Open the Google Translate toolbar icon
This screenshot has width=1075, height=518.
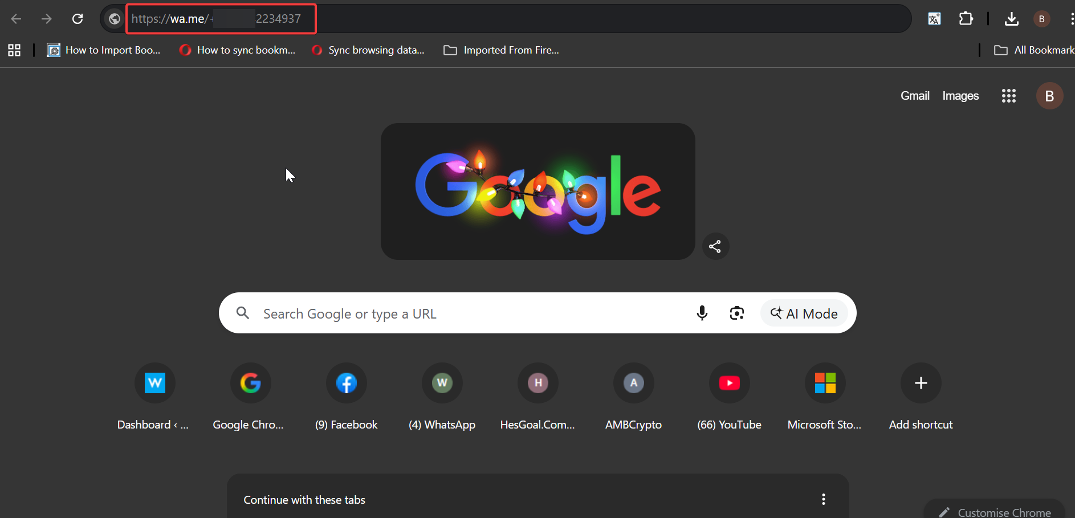(934, 19)
